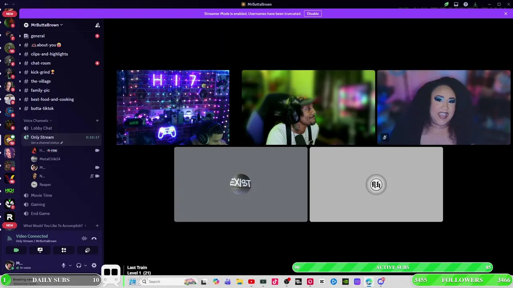Expand What Would You Like To Accomplish category
Image resolution: width=513 pixels, height=288 pixels.
[55, 226]
